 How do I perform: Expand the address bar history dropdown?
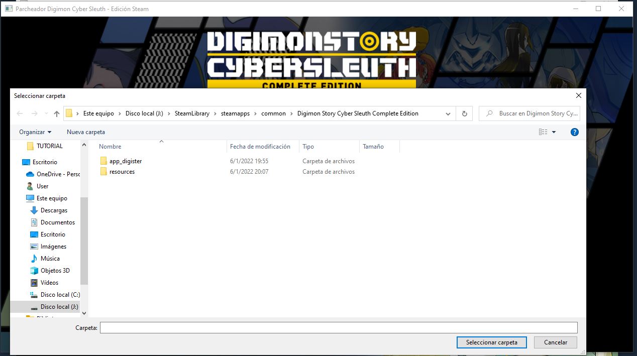click(448, 114)
